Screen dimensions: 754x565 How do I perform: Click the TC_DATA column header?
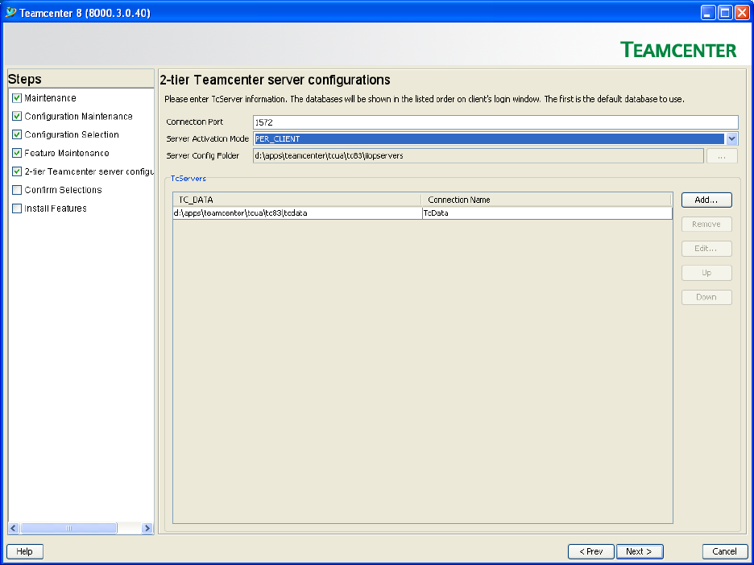297,200
